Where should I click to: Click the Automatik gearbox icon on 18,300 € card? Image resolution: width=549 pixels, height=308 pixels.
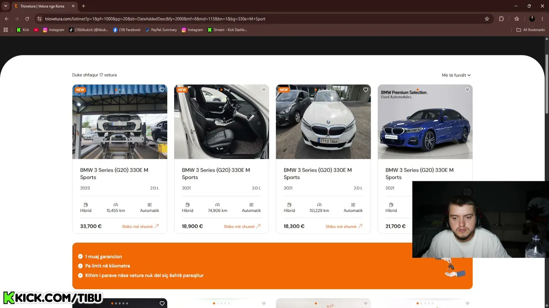[353, 205]
